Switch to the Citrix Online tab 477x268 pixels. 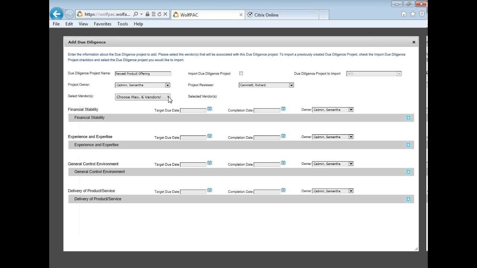282,15
